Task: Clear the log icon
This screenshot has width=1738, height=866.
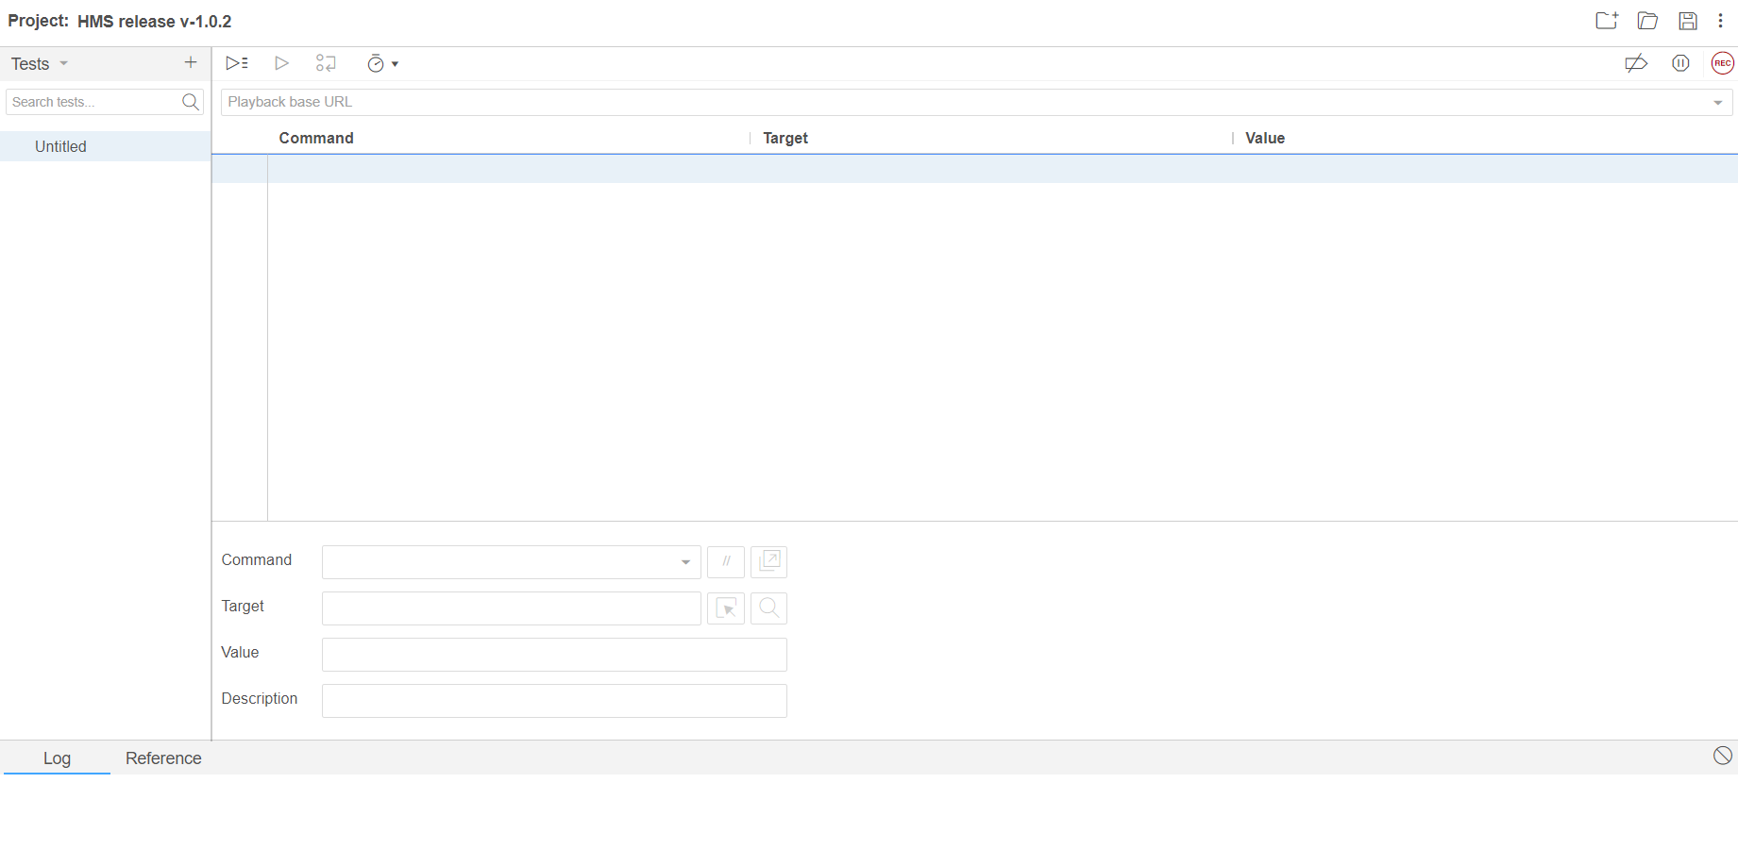Action: (1723, 756)
